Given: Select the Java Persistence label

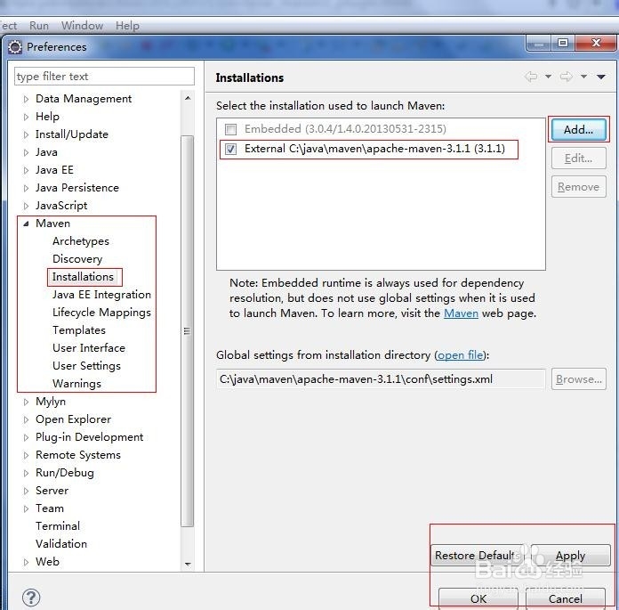Looking at the screenshot, I should (x=77, y=188).
